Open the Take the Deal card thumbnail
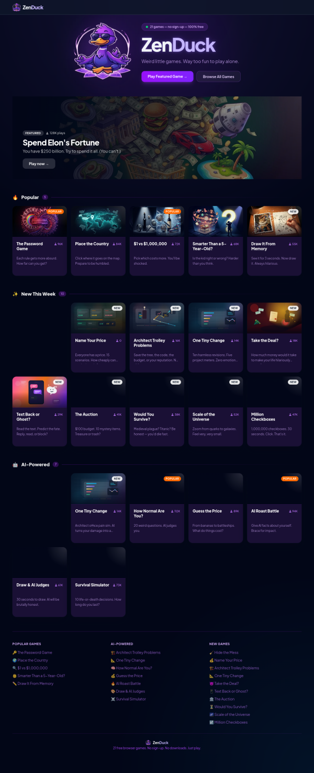The height and width of the screenshot is (773, 314). [274, 318]
